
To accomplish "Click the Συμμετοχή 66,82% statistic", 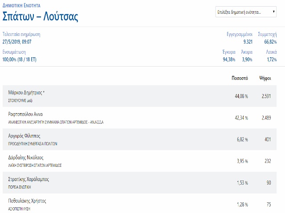I will pos(267,38).
